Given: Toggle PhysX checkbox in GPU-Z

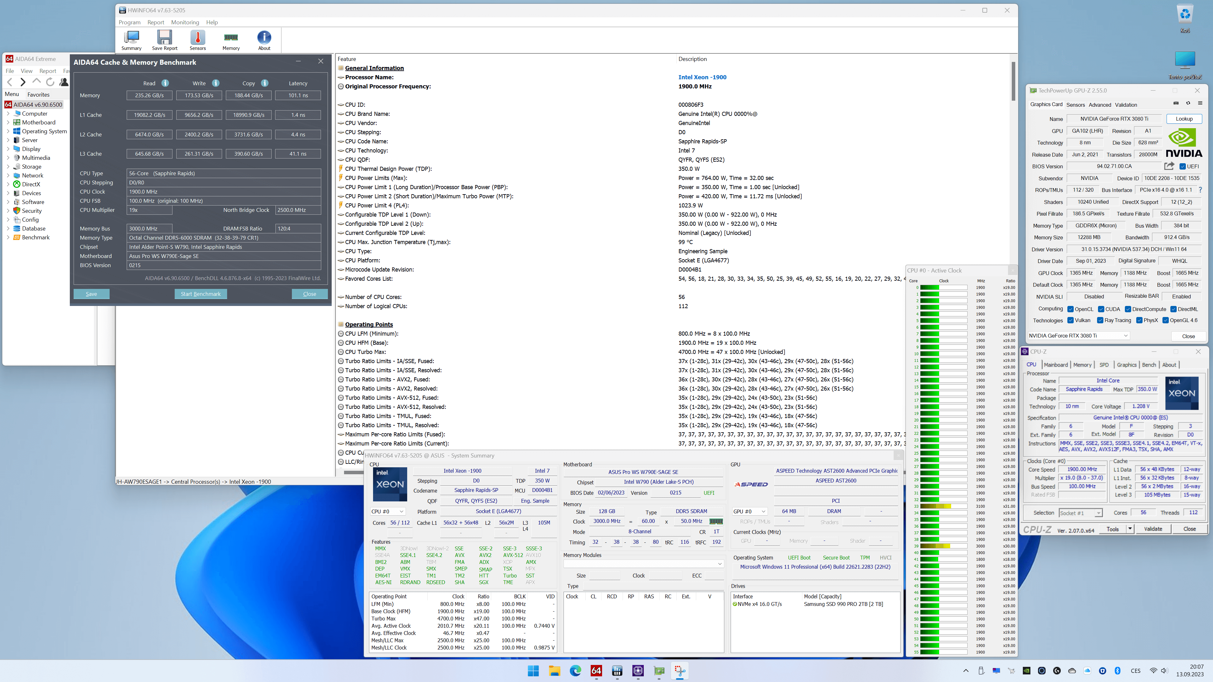Looking at the screenshot, I should coord(1139,320).
